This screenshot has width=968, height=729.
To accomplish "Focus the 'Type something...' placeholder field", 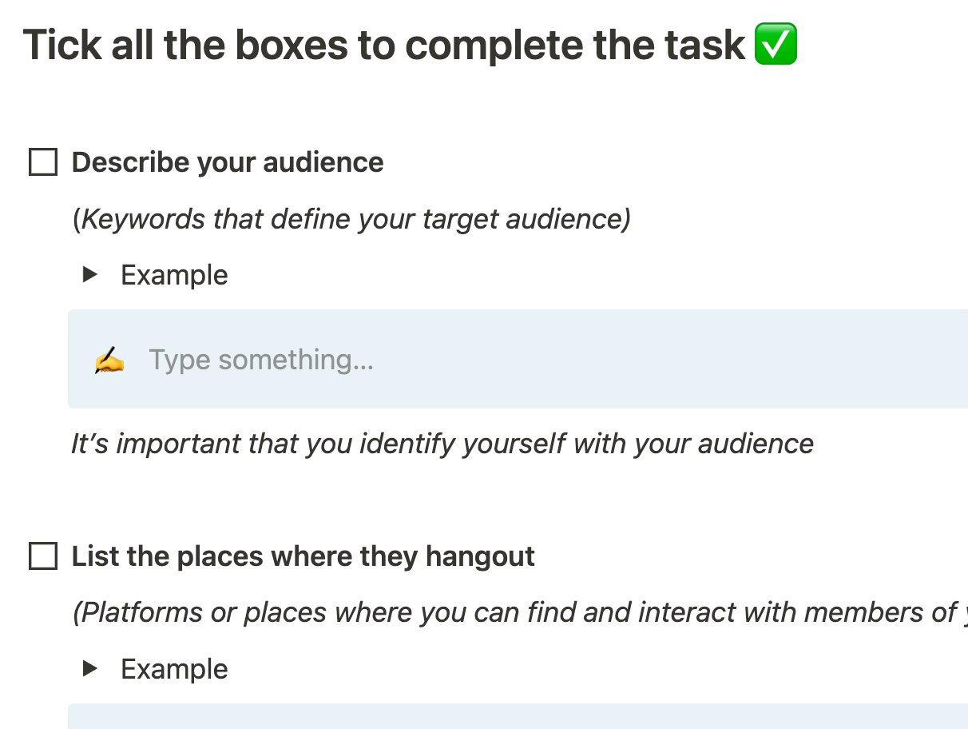I will [261, 360].
